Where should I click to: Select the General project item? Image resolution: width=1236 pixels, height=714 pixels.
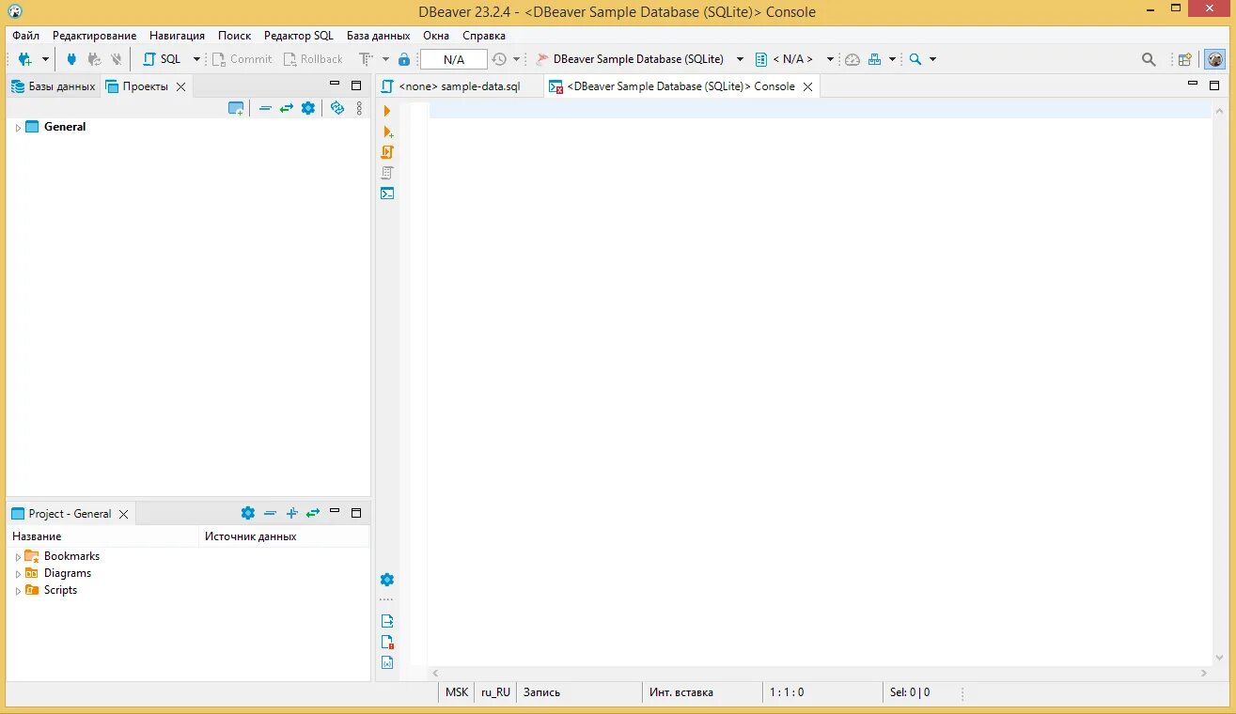(65, 127)
